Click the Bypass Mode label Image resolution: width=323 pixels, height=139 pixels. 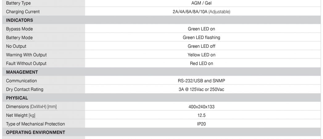coord(19,29)
